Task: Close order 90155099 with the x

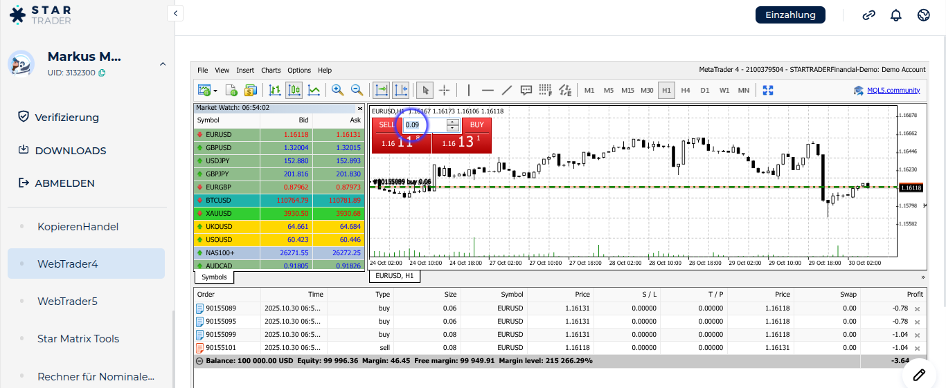Action: click(918, 335)
